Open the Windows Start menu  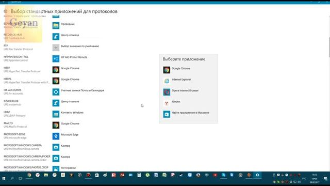click(x=4, y=178)
